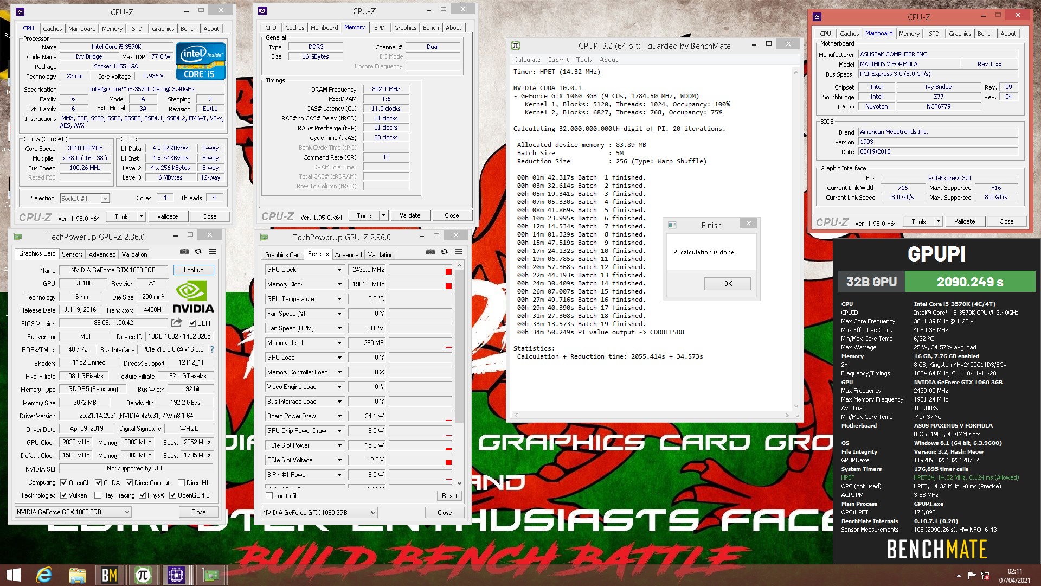This screenshot has height=586, width=1041.
Task: Toggle the UEFI checkbox in GPU-Z
Action: tap(192, 323)
